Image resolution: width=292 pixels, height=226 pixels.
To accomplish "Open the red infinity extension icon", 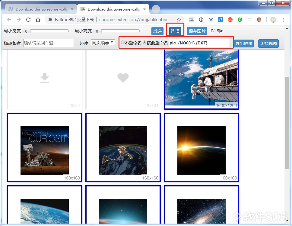I will [230, 20].
